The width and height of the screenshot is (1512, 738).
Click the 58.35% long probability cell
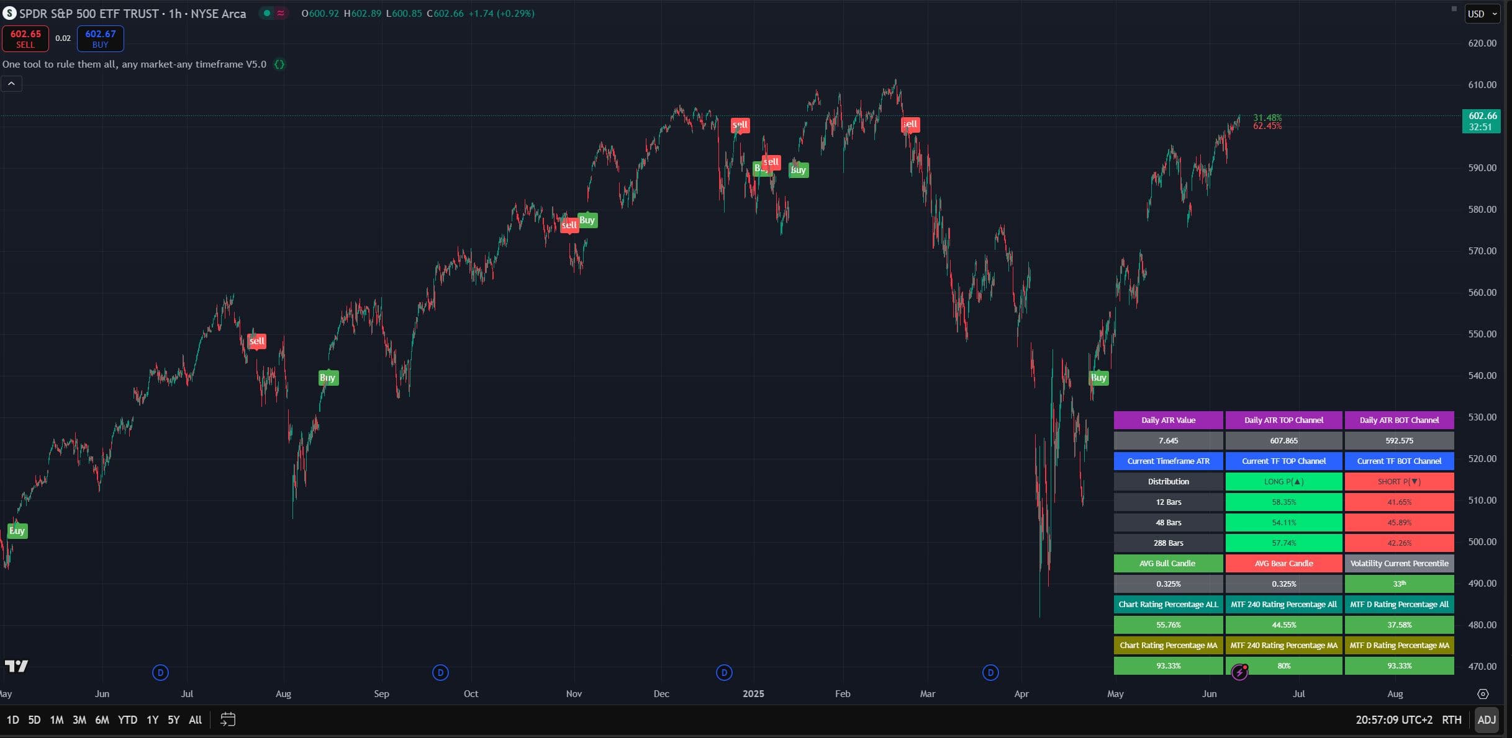coord(1283,502)
